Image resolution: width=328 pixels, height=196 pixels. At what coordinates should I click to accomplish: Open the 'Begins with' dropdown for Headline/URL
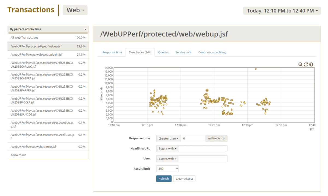(167, 148)
